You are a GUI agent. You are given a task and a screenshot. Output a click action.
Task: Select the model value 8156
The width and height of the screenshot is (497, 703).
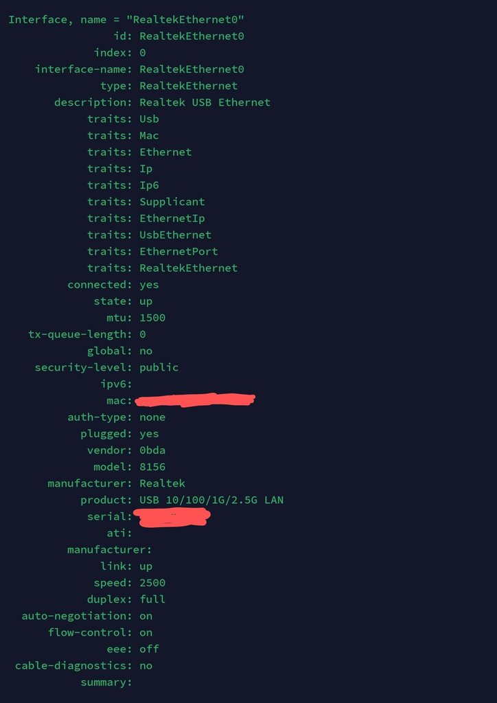[152, 467]
